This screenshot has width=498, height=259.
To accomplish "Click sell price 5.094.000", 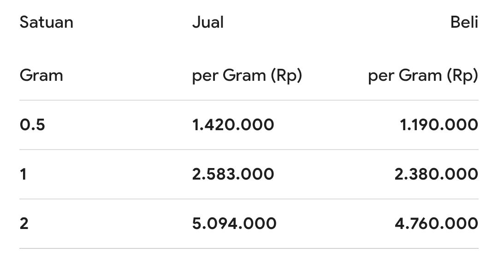I will pyautogui.click(x=234, y=223).
